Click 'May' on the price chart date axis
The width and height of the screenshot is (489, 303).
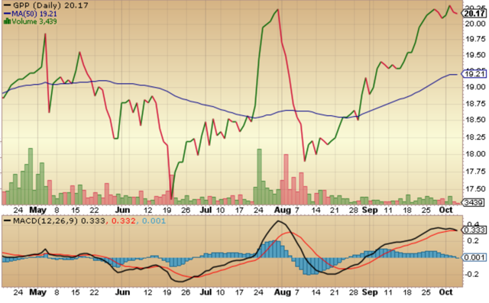37,210
